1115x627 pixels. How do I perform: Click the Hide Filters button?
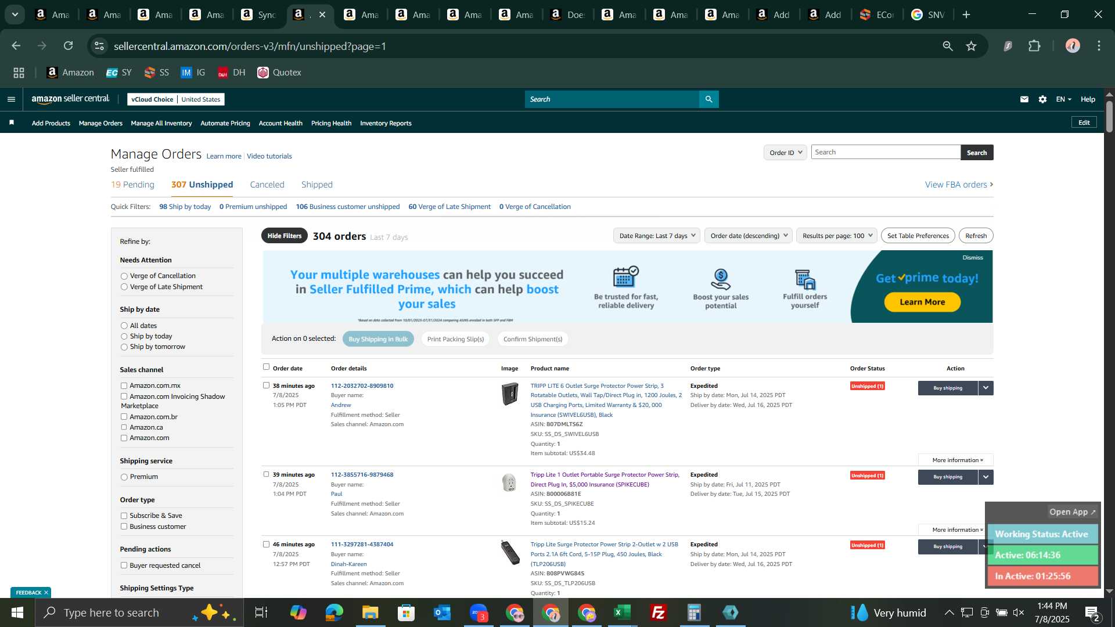coord(285,236)
